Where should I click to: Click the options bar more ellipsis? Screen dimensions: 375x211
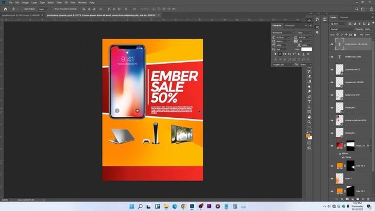tap(134, 9)
